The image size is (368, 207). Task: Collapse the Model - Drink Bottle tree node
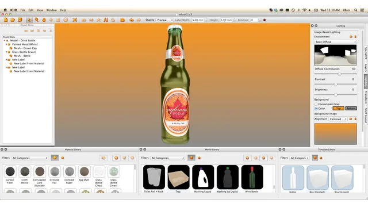point(4,41)
